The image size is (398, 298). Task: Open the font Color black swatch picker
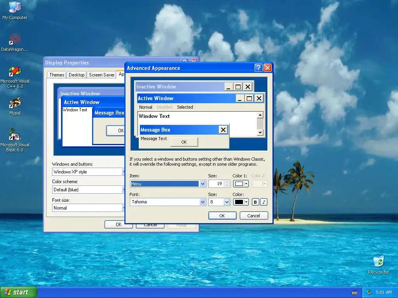click(x=241, y=202)
